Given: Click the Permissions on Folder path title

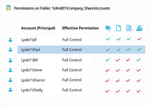Looking at the screenshot, I should pos(62,8).
